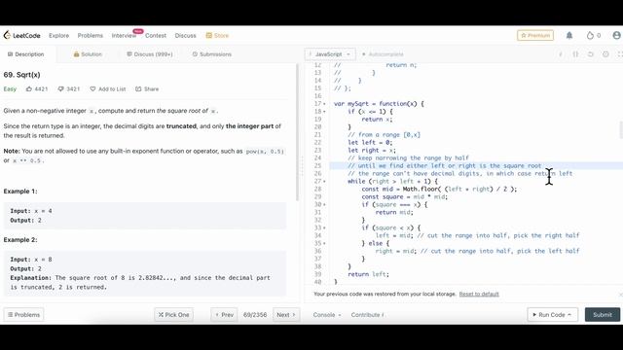Click the 'let right = x;' line
The height and width of the screenshot is (350, 623).
pos(372,151)
